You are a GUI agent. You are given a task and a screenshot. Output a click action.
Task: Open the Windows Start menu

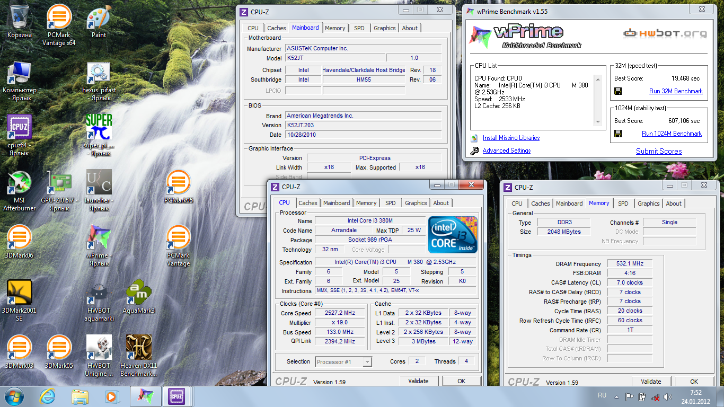click(x=14, y=396)
